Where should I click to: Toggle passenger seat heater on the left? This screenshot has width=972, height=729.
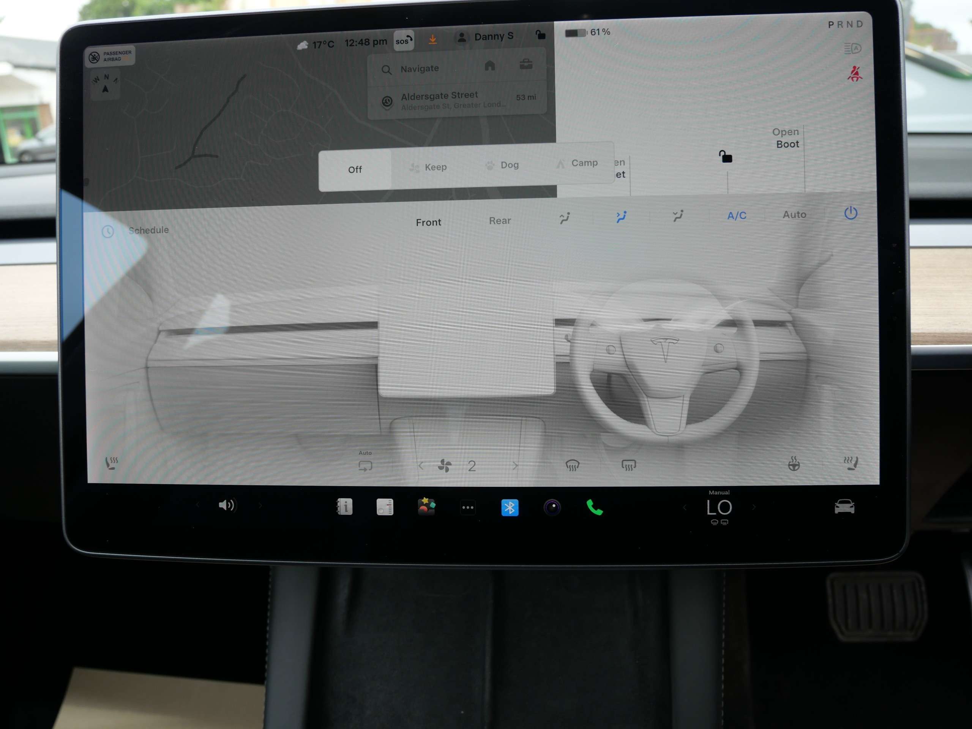point(112,463)
